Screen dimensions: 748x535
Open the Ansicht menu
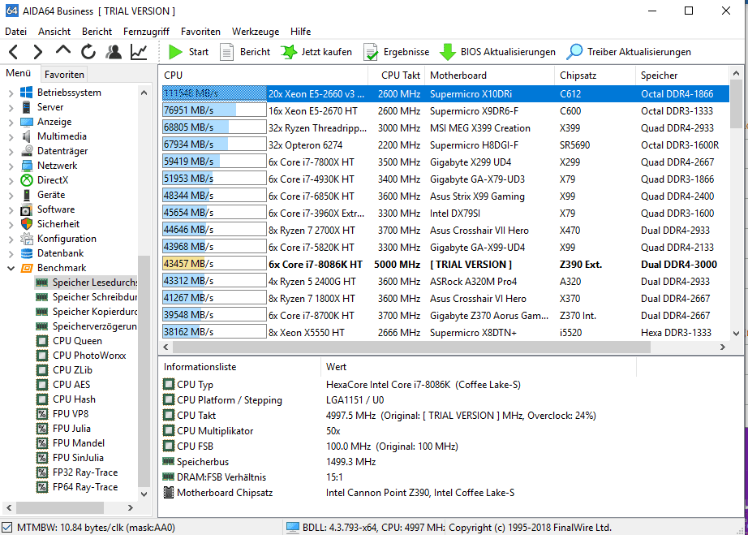point(54,32)
